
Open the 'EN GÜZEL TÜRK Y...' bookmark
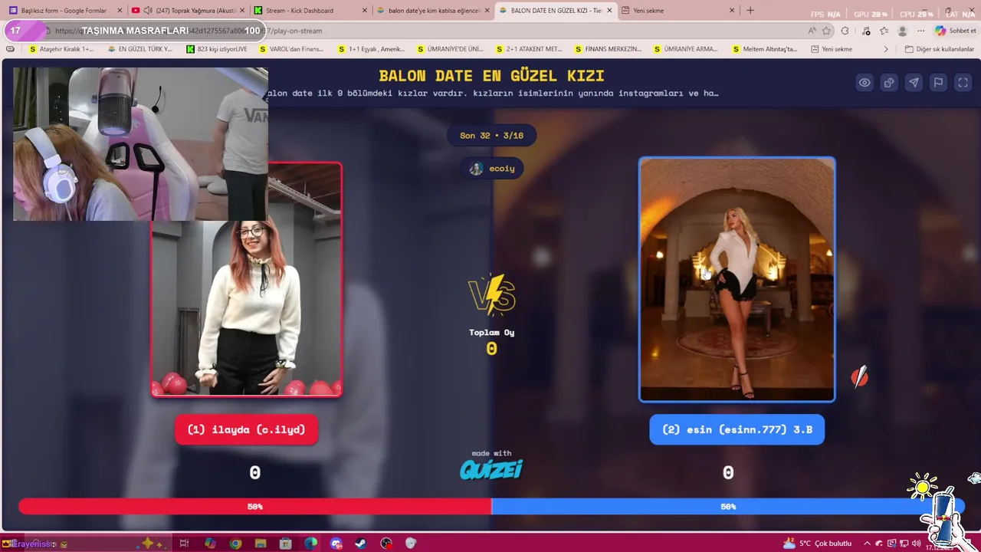[139, 49]
